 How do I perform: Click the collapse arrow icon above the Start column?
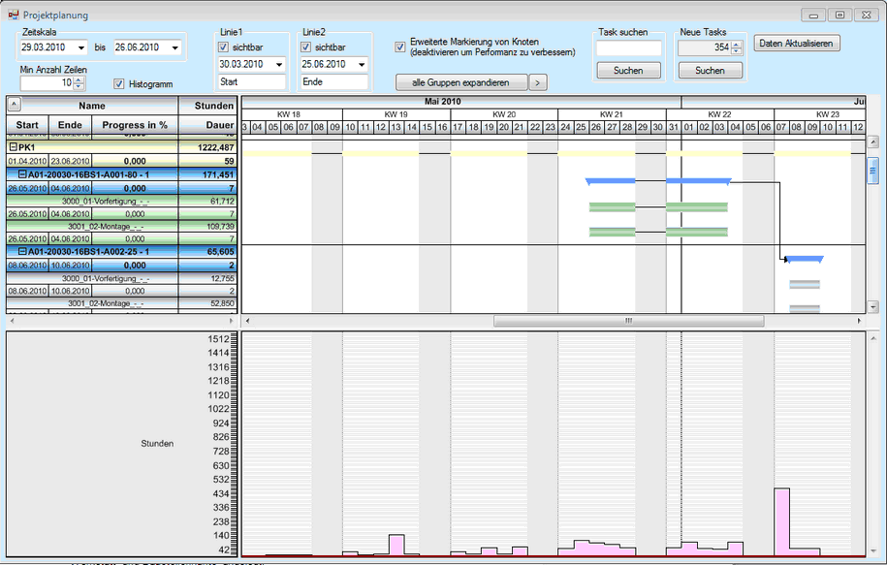pos(15,105)
